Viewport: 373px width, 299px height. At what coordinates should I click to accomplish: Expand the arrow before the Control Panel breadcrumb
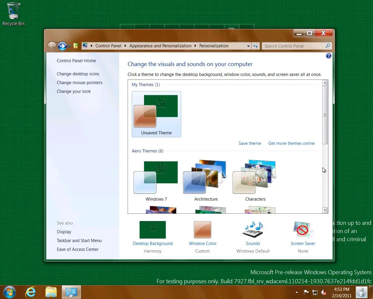point(92,46)
